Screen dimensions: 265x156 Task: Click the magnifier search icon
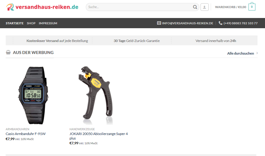pos(195,7)
